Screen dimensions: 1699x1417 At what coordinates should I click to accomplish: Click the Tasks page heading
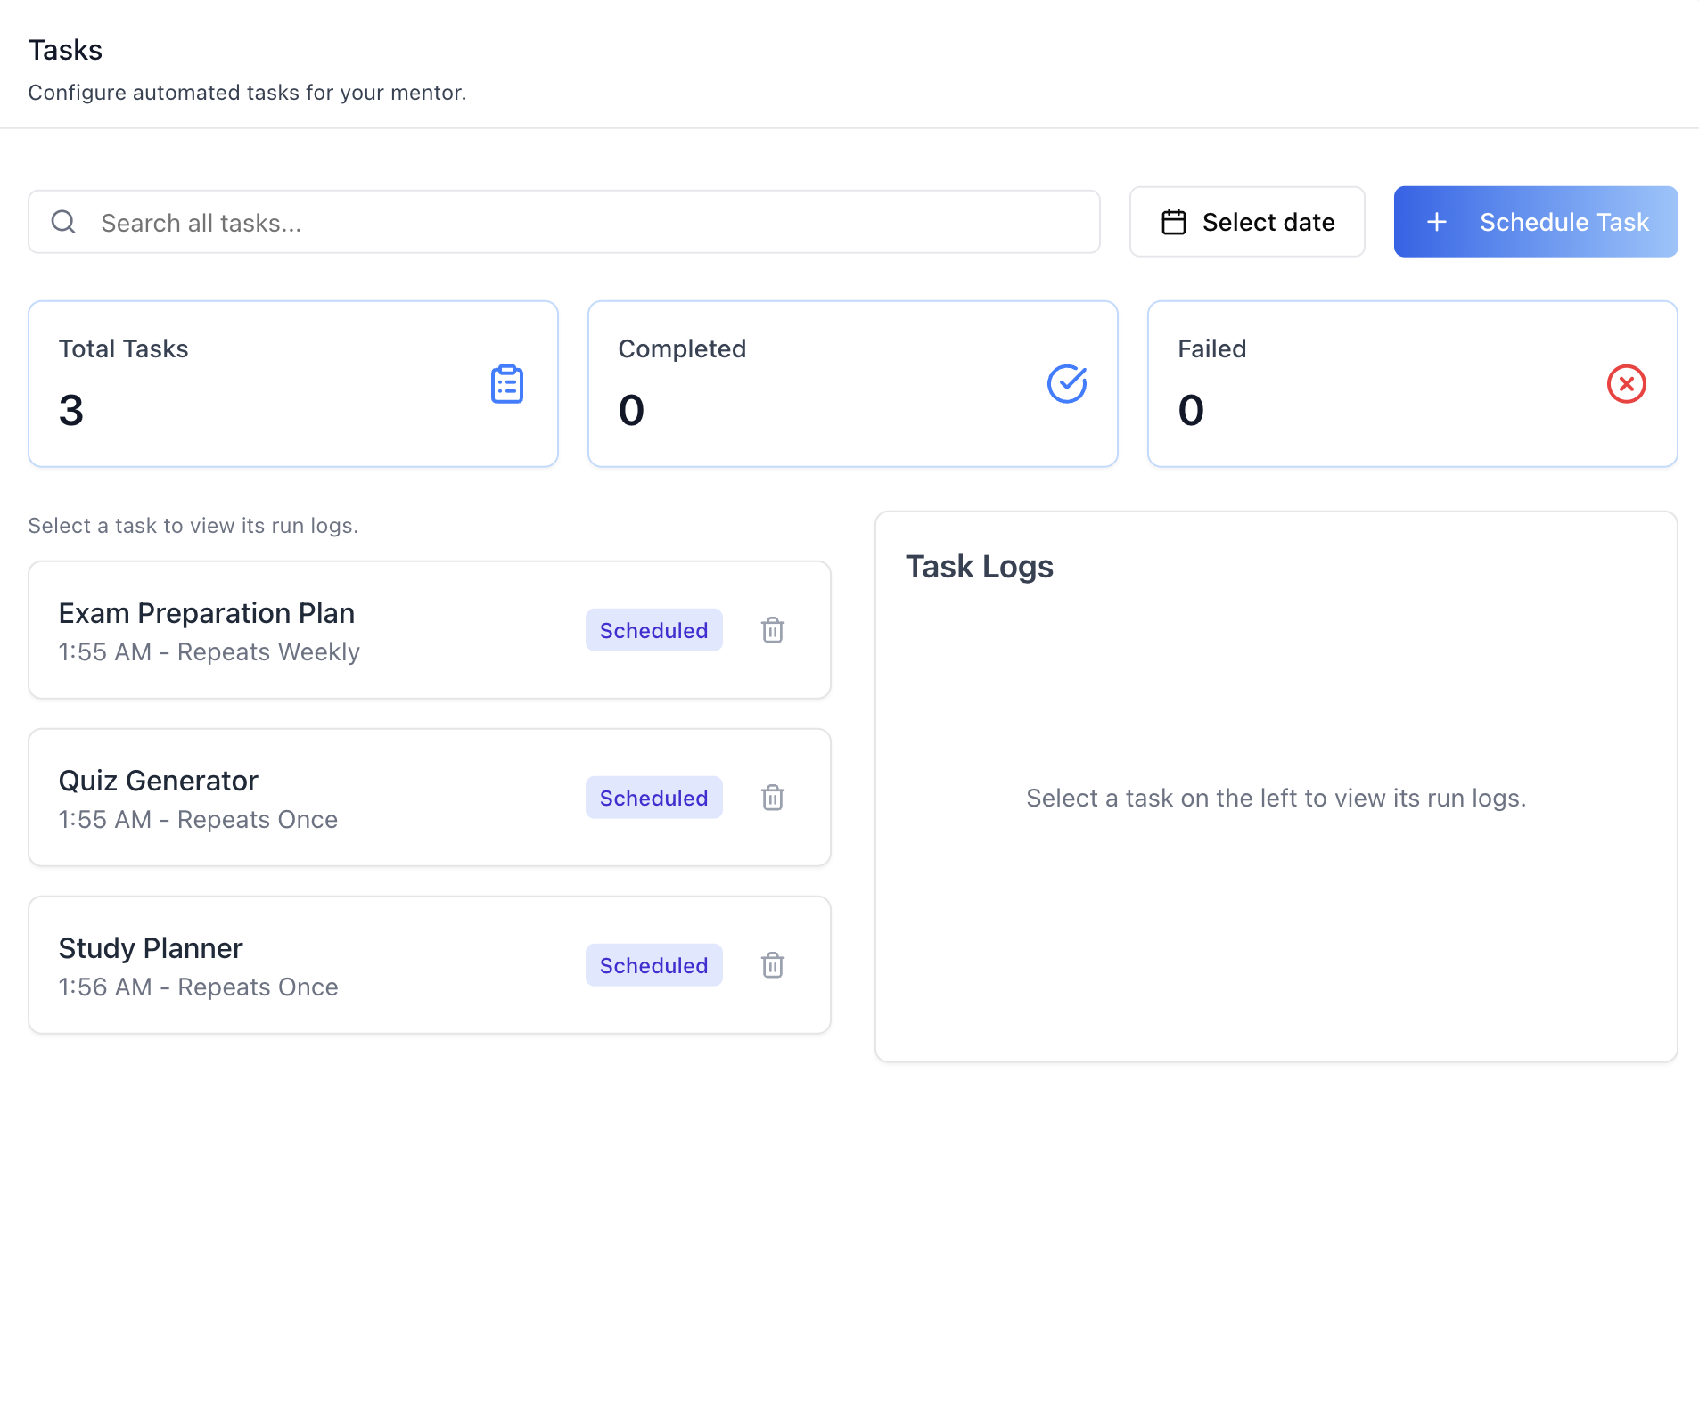66,50
